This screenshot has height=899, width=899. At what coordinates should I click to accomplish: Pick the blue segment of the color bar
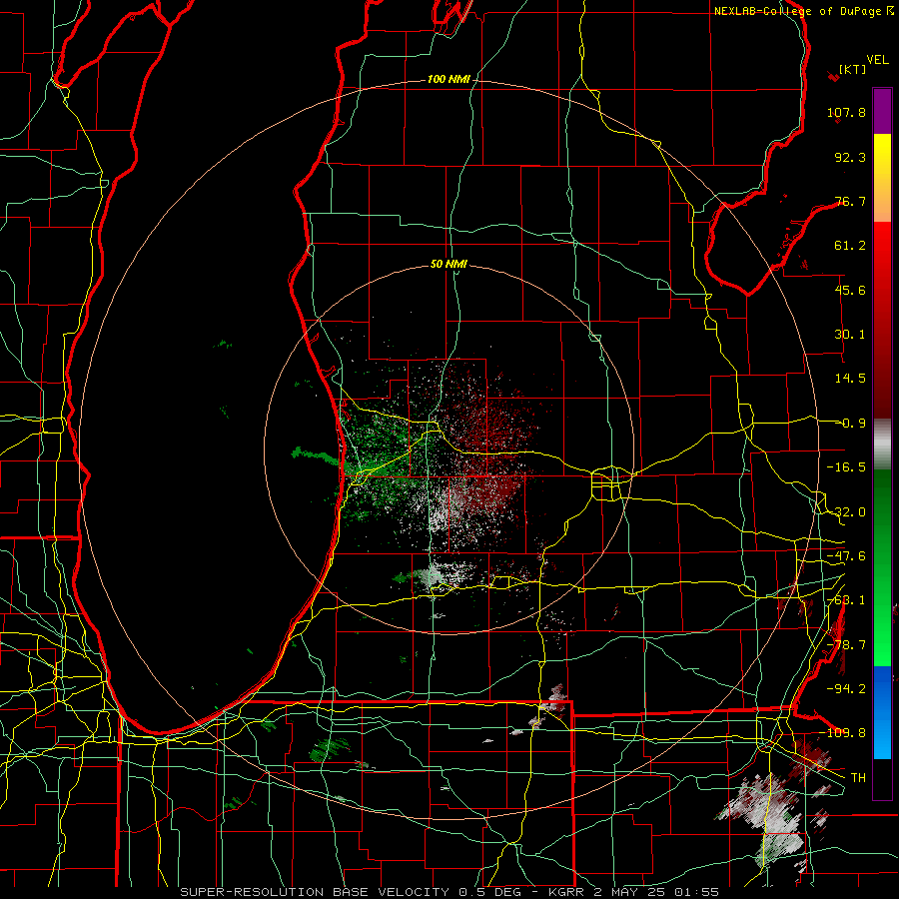click(882, 712)
